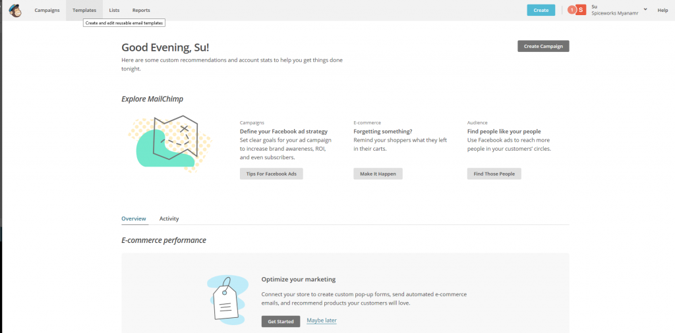Click the Maybe later link

point(321,320)
